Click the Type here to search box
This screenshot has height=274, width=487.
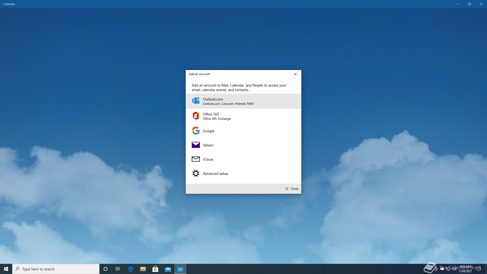pyautogui.click(x=56, y=269)
